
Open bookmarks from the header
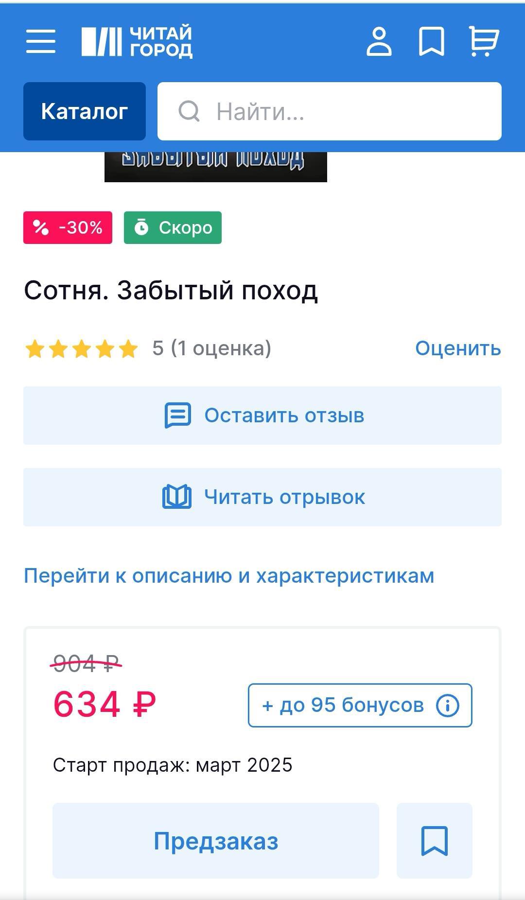click(431, 41)
